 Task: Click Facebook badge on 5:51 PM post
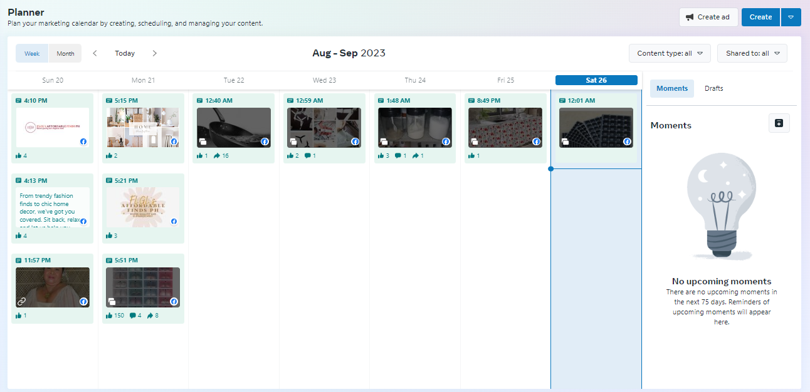pyautogui.click(x=174, y=302)
